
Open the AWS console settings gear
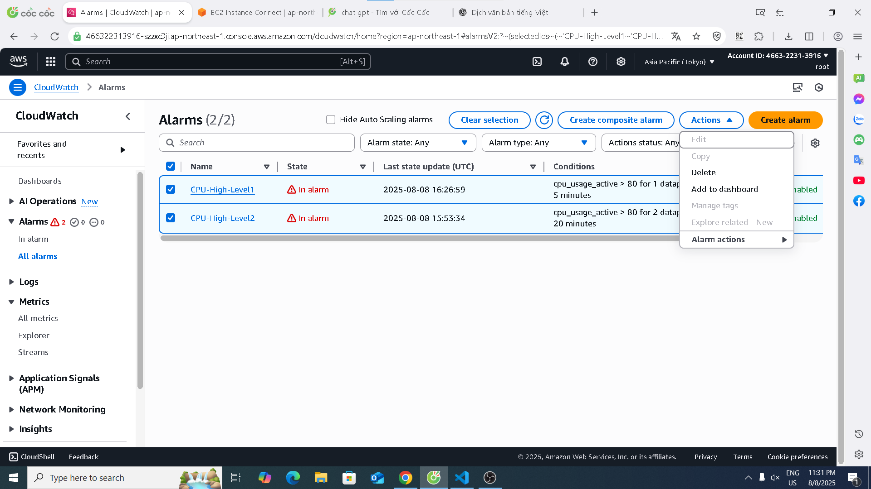[x=621, y=61]
